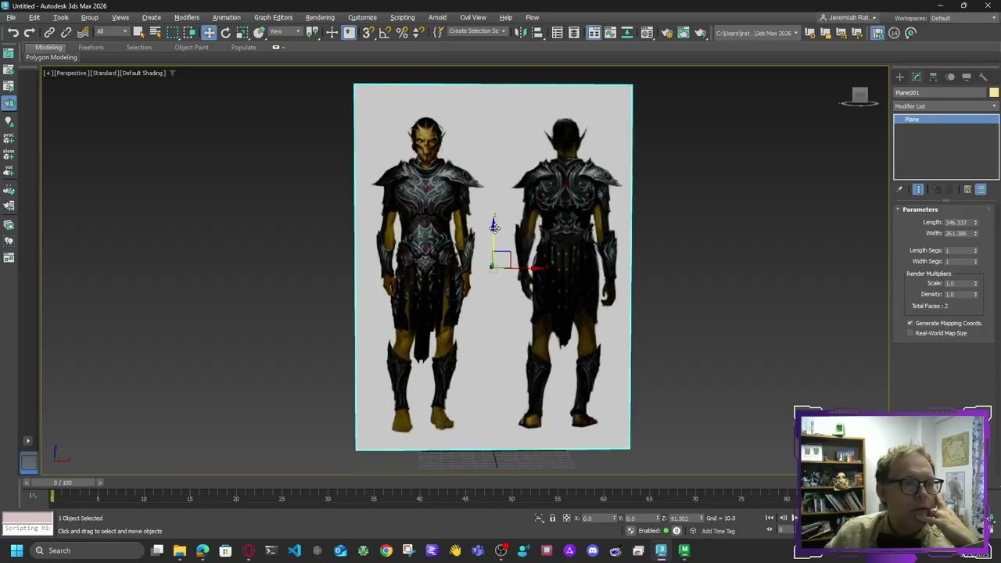Select Plane in the modifier stack
1001x563 pixels.
(x=946, y=120)
